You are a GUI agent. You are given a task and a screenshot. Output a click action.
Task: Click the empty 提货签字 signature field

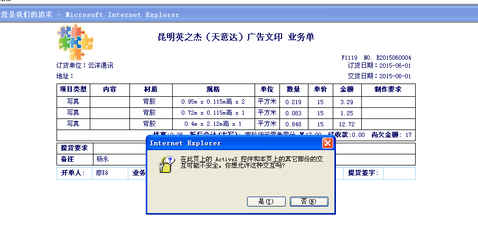(399, 173)
